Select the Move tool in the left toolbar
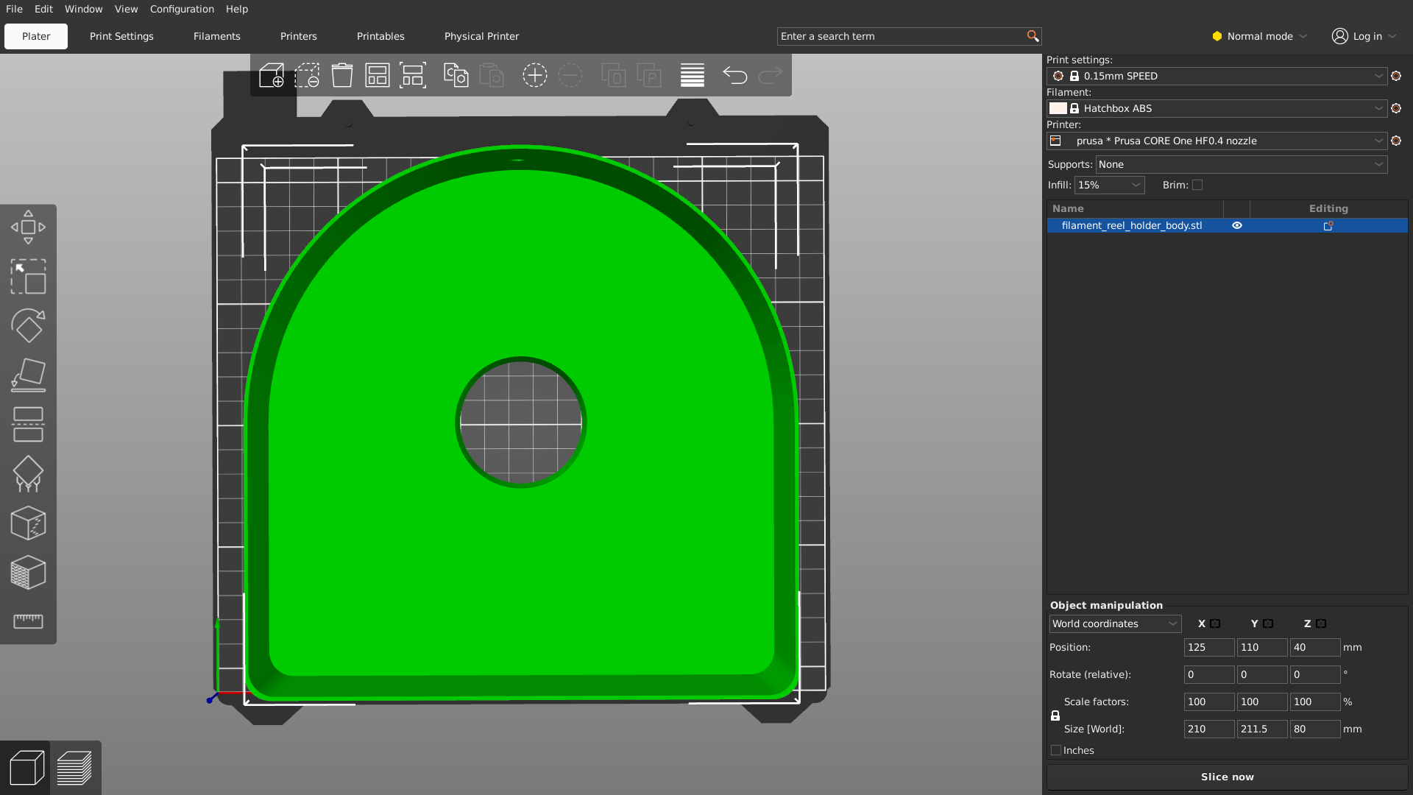The height and width of the screenshot is (795, 1413). 28,227
